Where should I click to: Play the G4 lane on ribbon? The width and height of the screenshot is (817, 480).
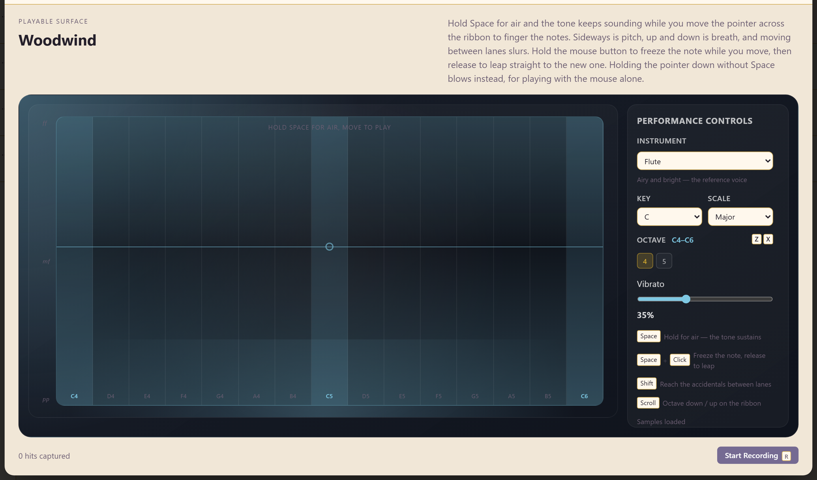coord(220,261)
